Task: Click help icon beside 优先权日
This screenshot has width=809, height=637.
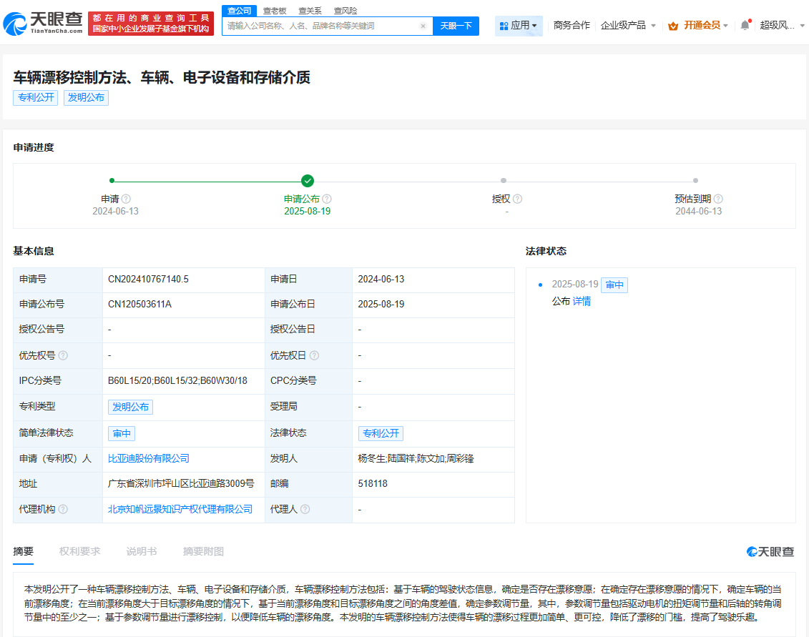Action: coord(314,355)
